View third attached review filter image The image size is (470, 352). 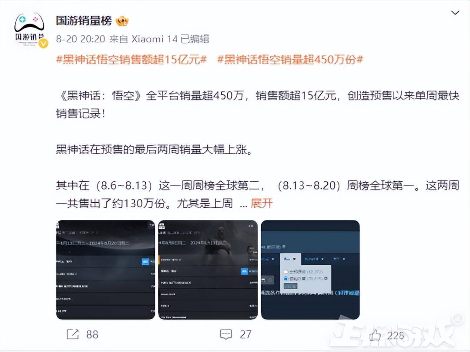tap(310, 270)
